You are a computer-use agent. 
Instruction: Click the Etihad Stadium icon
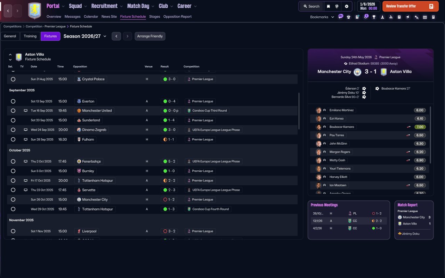(x=346, y=64)
